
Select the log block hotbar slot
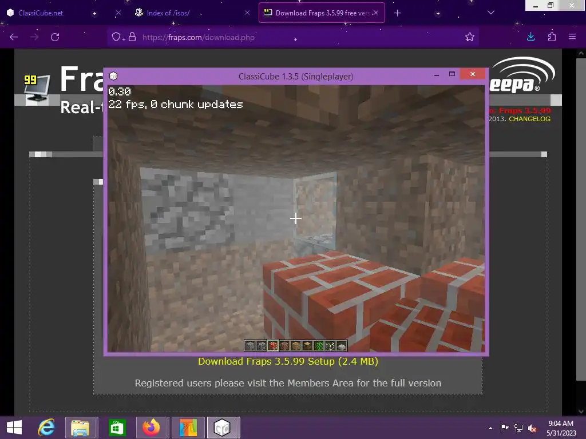tap(307, 346)
